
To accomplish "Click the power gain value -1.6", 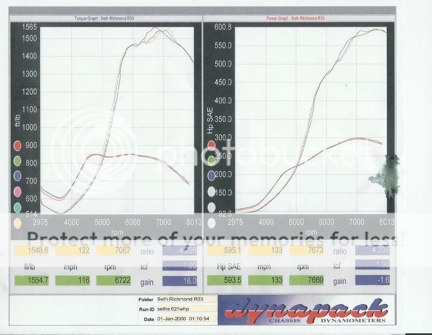I will [x=372, y=281].
